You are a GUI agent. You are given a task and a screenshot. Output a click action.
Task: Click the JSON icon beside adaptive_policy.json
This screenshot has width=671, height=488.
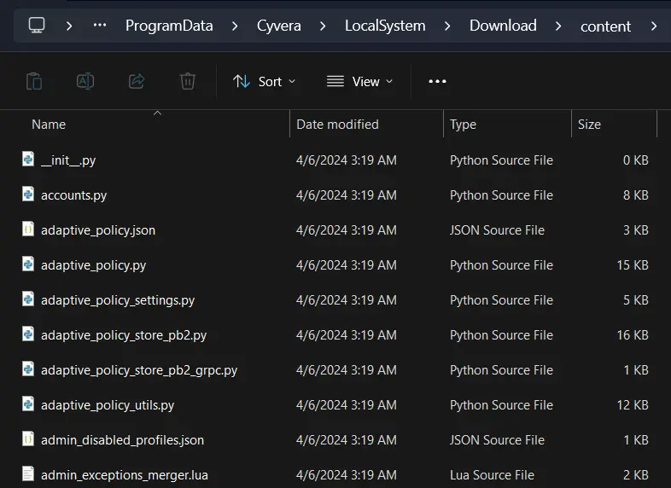click(x=28, y=229)
